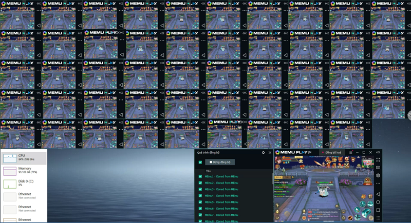Tap the virtual joystick in game
Viewport: 411px width, 223px height.
(287, 214)
